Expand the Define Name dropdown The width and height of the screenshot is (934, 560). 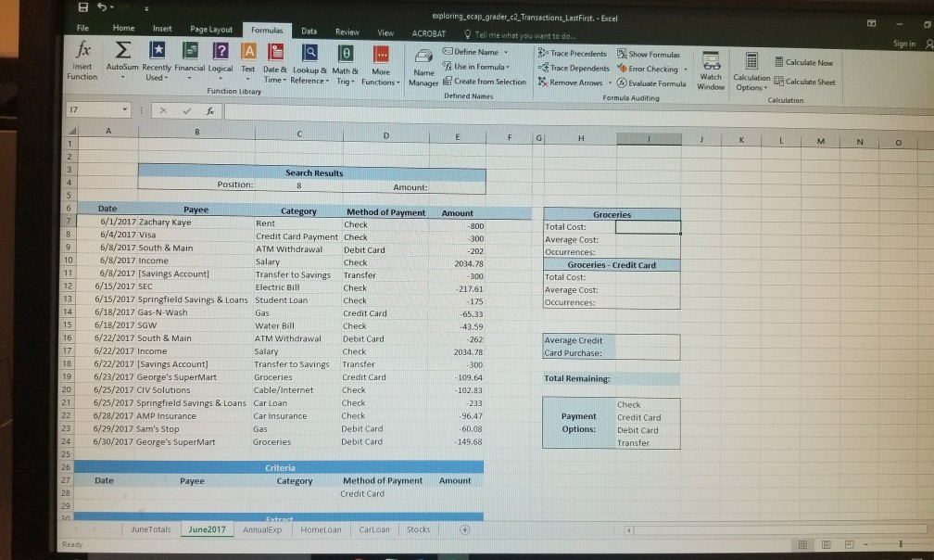506,52
